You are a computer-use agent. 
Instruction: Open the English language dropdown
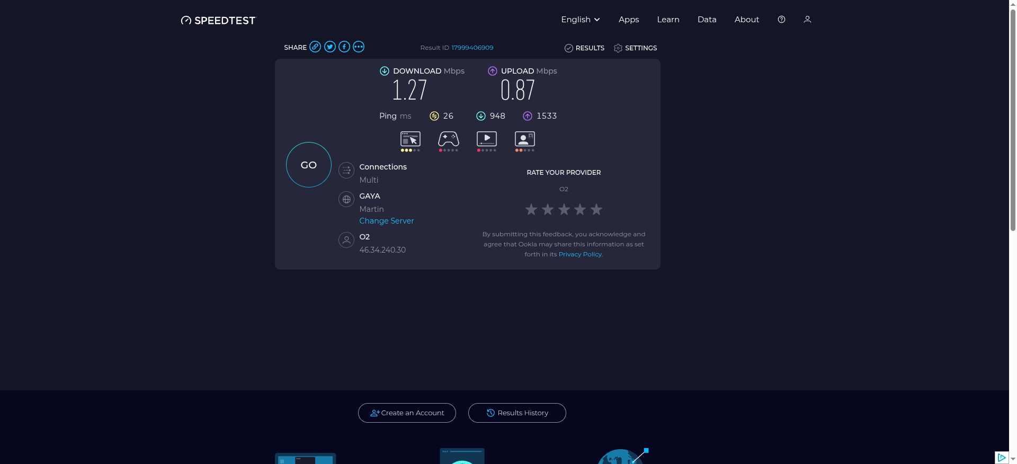click(x=581, y=19)
